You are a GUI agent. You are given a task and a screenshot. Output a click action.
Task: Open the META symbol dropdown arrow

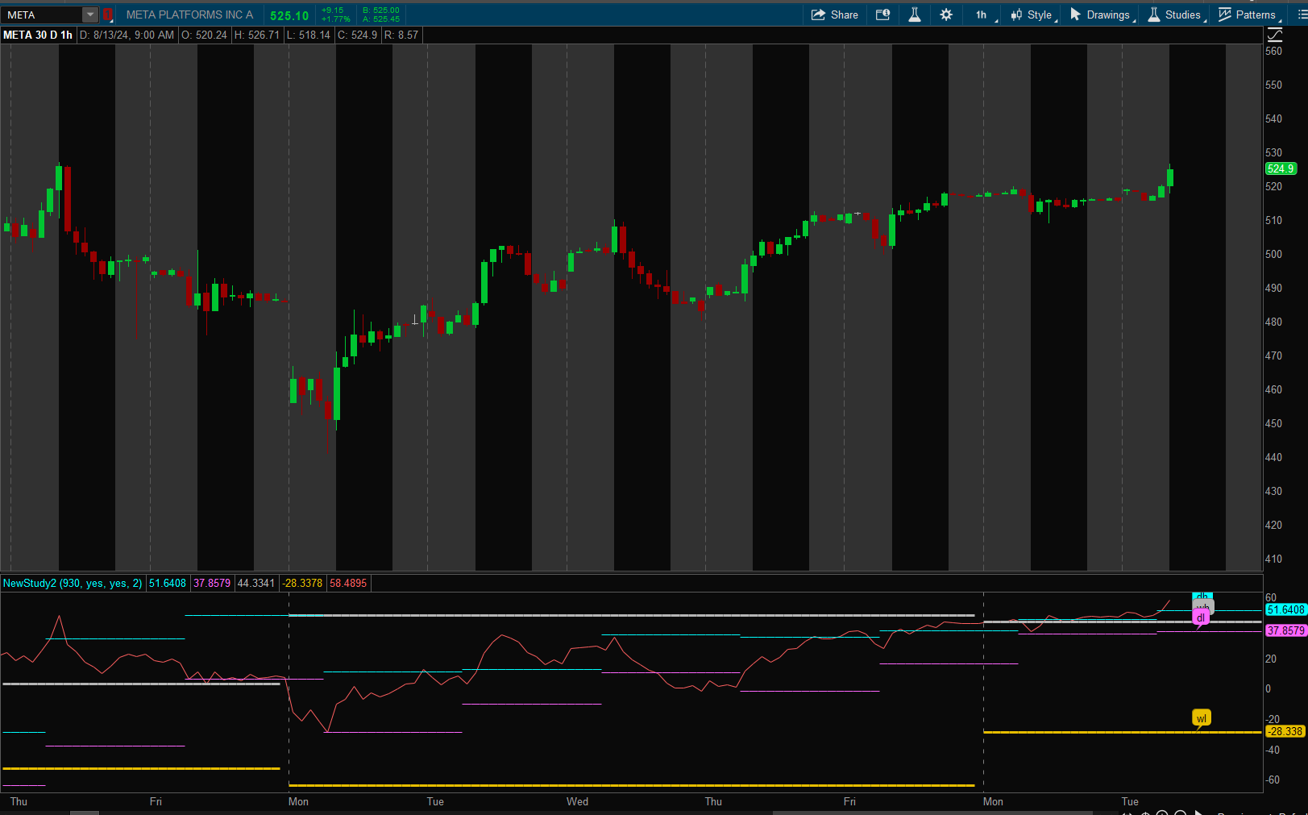click(x=90, y=15)
